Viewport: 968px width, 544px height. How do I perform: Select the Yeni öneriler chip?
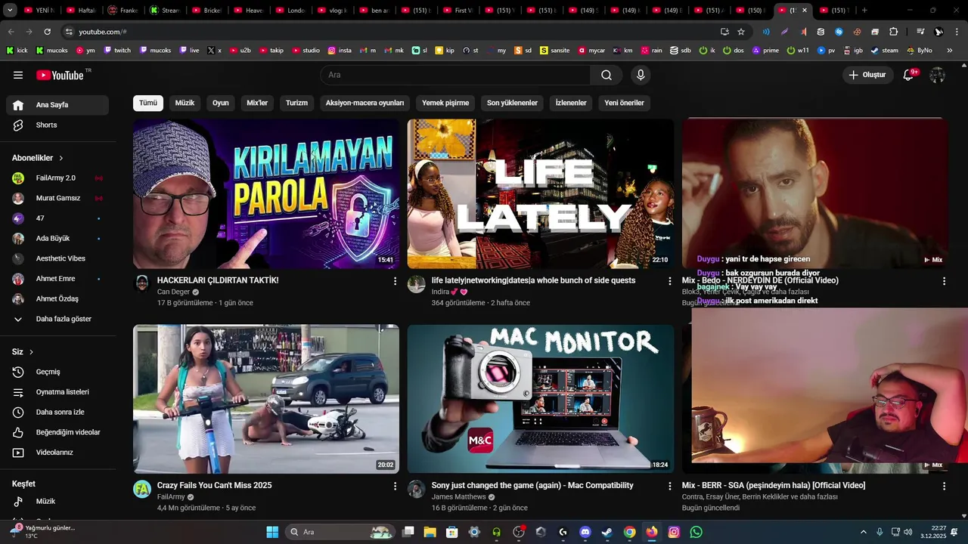point(624,103)
